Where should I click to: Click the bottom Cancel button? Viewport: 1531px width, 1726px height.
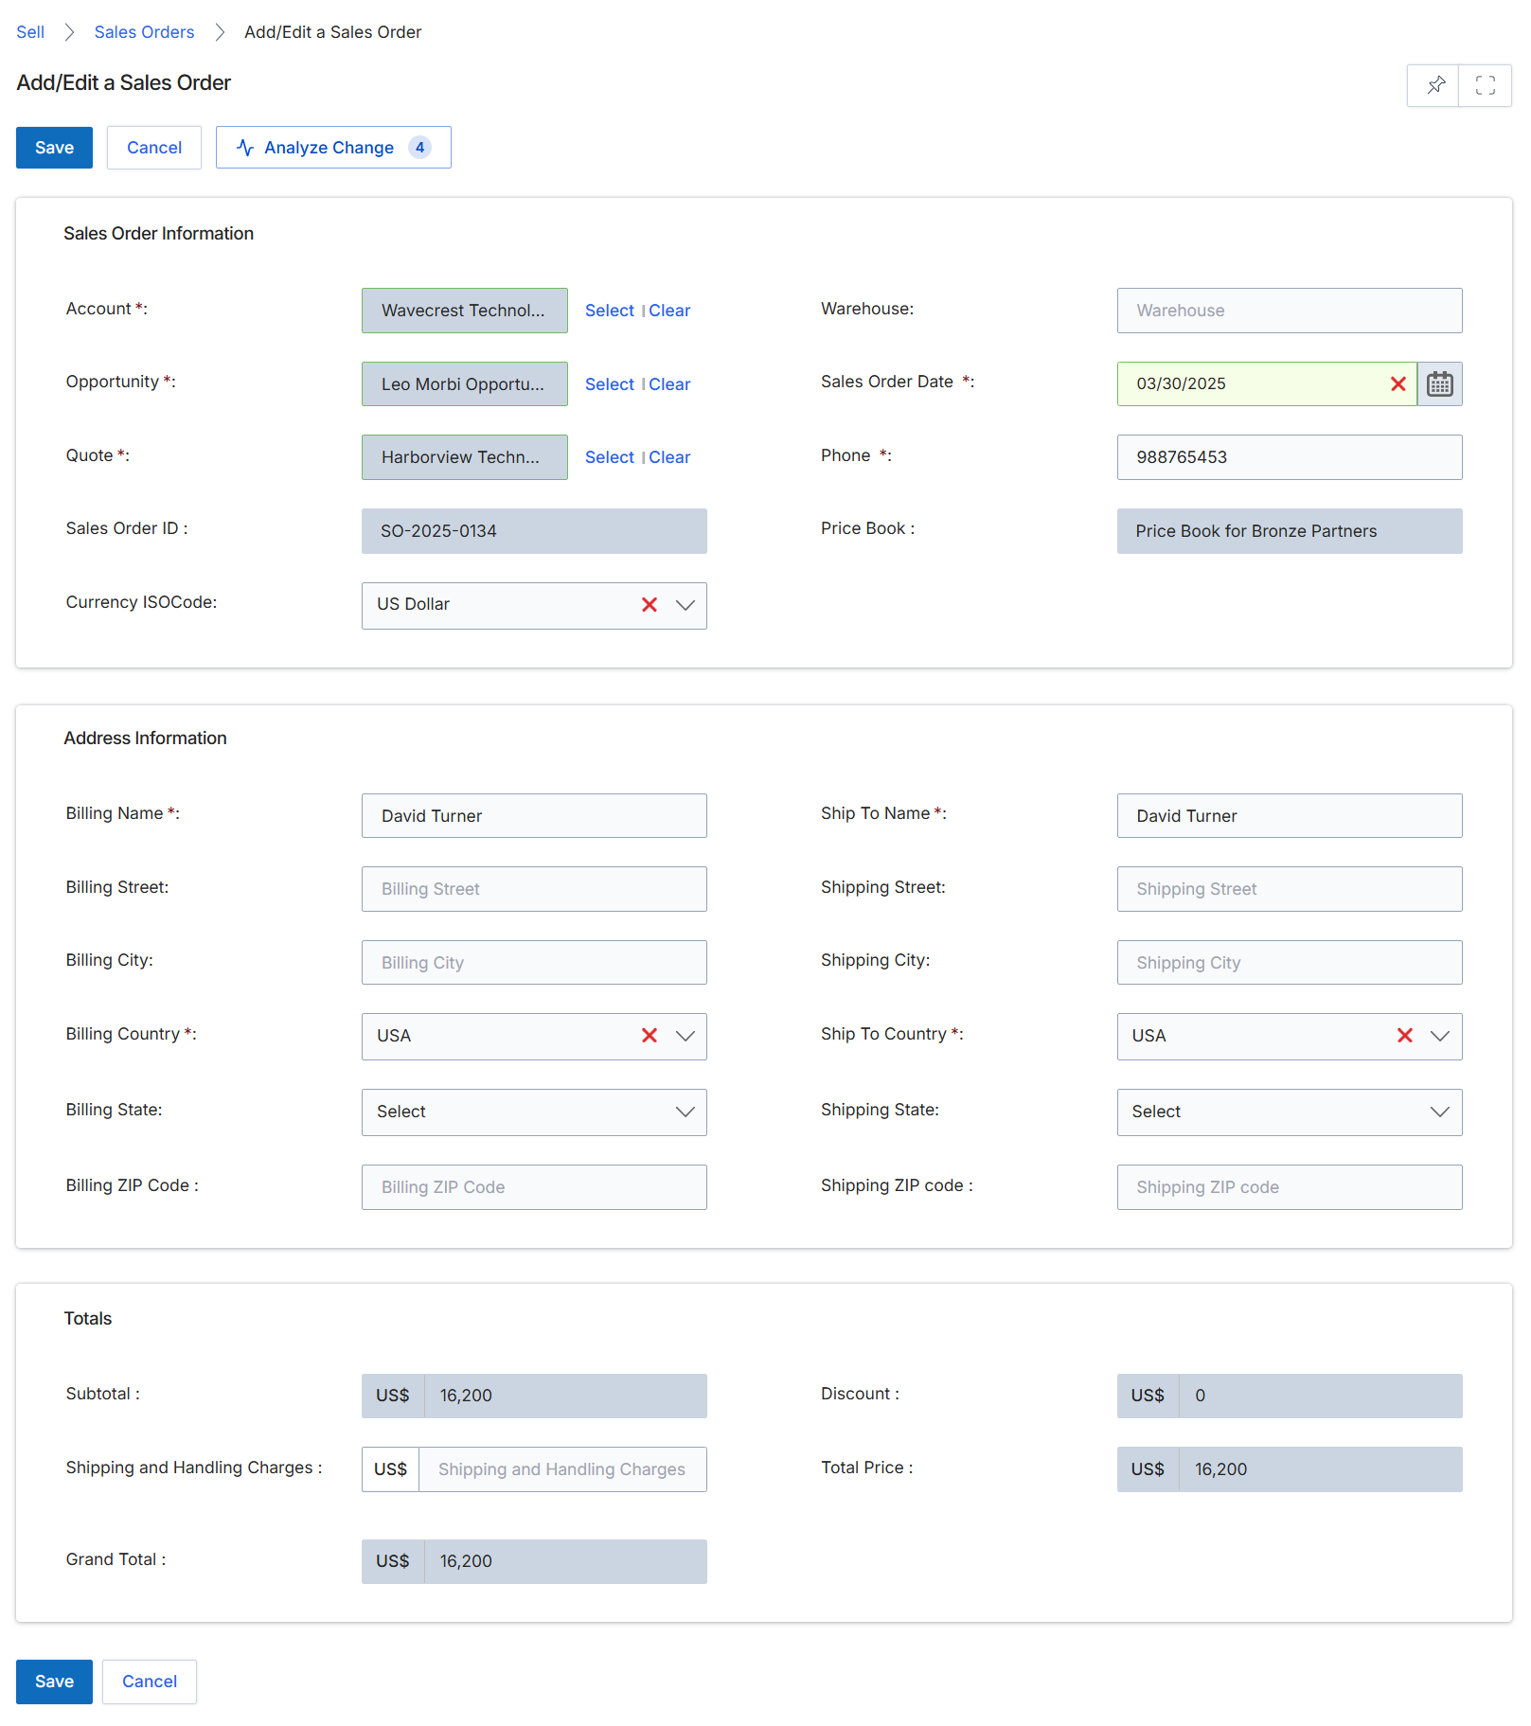(x=150, y=1682)
